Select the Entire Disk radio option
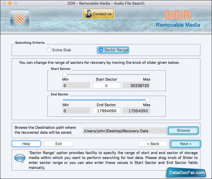This screenshot has width=212, height=179. coord(59,50)
